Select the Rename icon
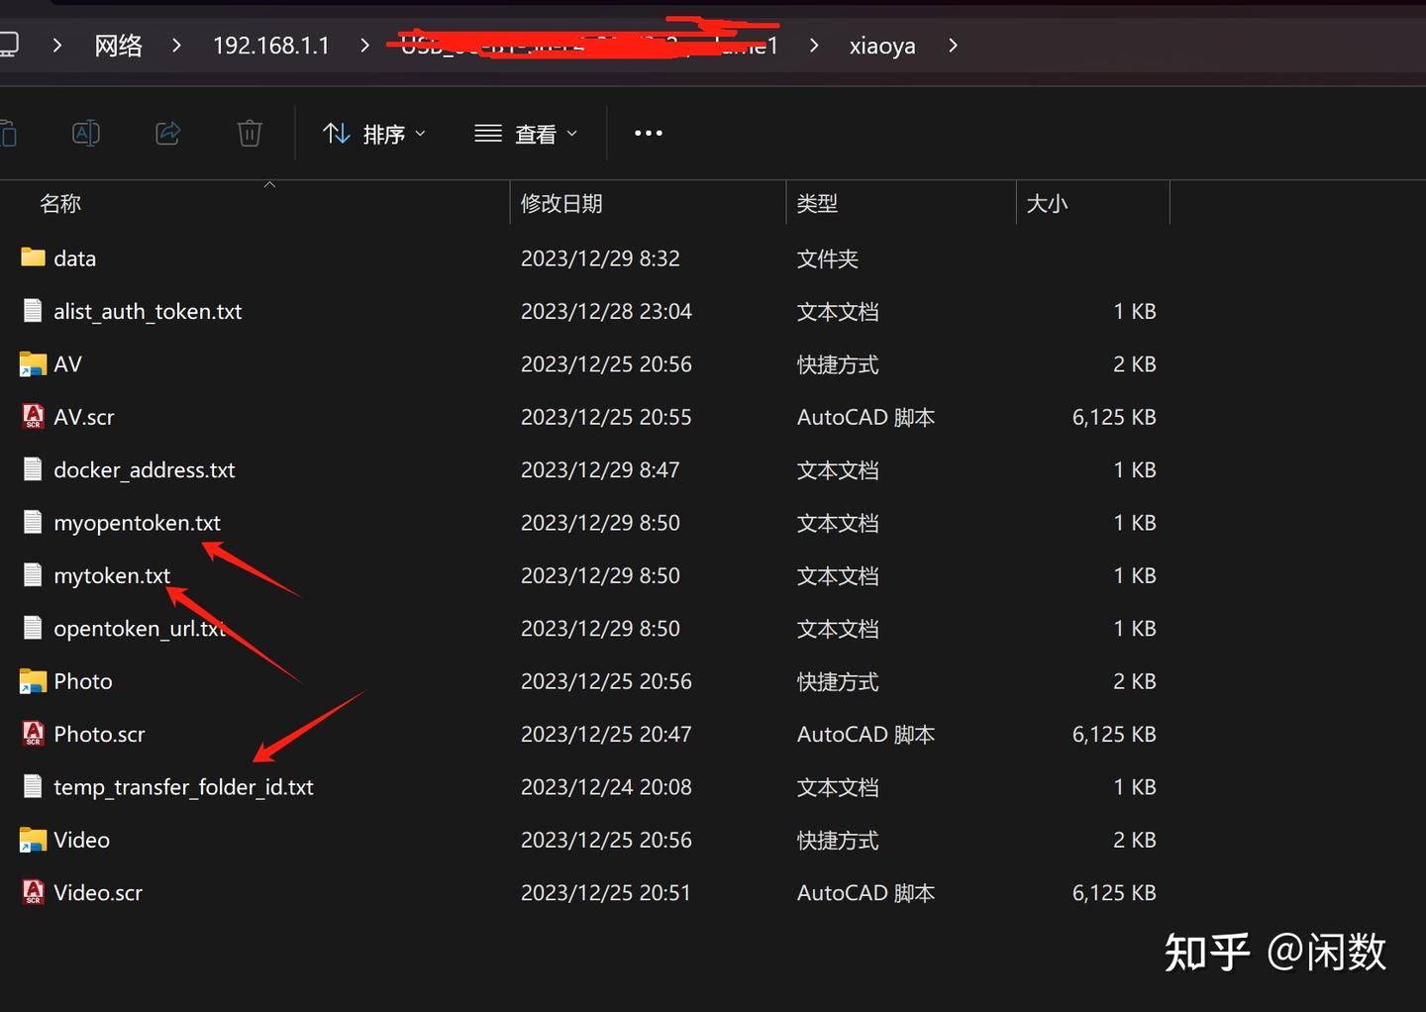This screenshot has height=1012, width=1426. (85, 133)
